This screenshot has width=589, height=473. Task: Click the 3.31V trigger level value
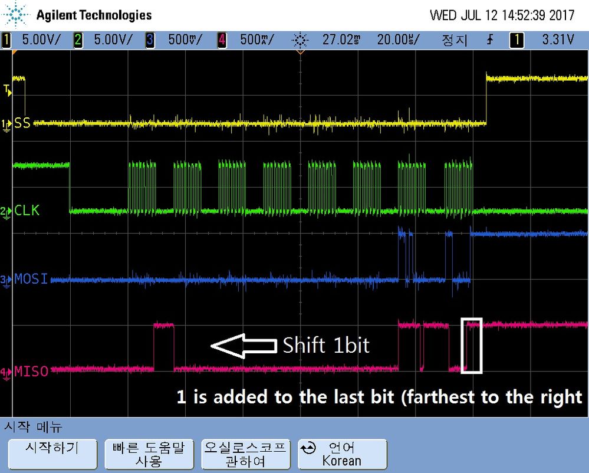[x=558, y=40]
